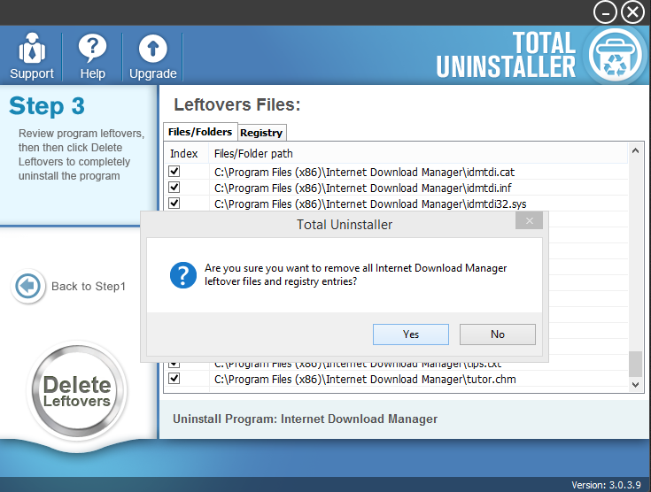This screenshot has width=651, height=492.
Task: Click the Delete Leftovers round button
Action: point(77,391)
